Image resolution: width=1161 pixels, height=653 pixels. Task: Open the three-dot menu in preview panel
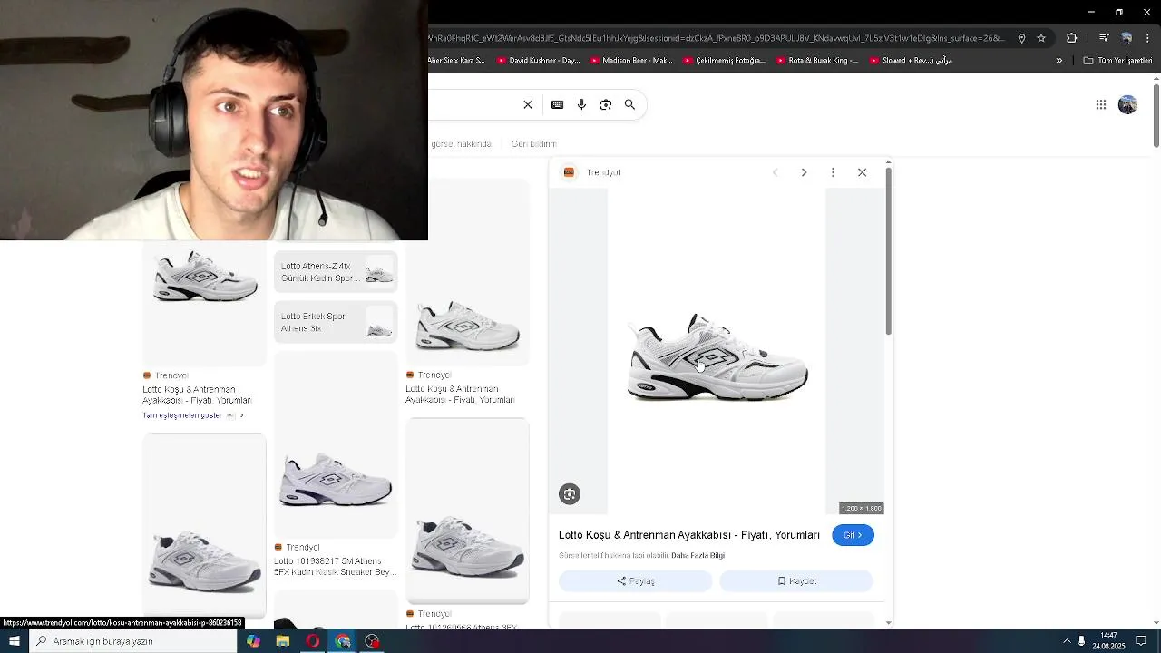coord(833,172)
